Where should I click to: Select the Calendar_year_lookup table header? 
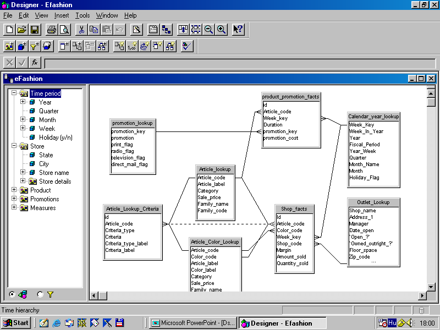(x=373, y=117)
